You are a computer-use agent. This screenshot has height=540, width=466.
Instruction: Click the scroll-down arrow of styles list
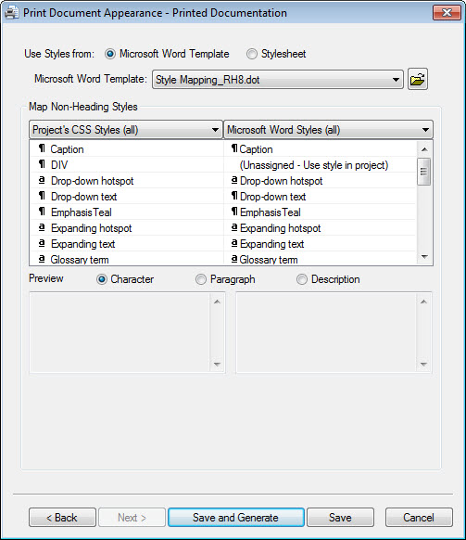coord(424,257)
